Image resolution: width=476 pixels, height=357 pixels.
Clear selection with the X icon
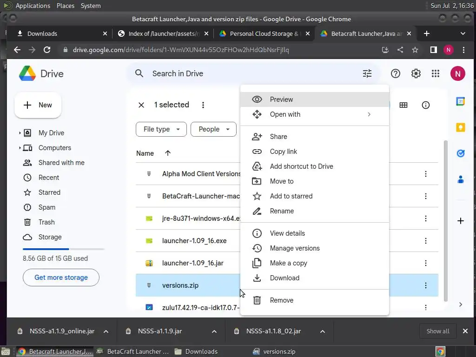(141, 105)
